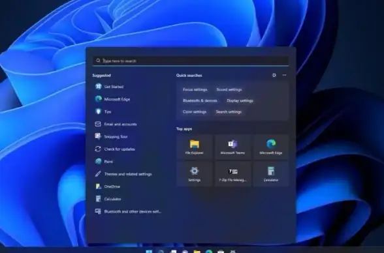This screenshot has width=384, height=253.
Task: Open Themes and related settings
Action: 123,174
